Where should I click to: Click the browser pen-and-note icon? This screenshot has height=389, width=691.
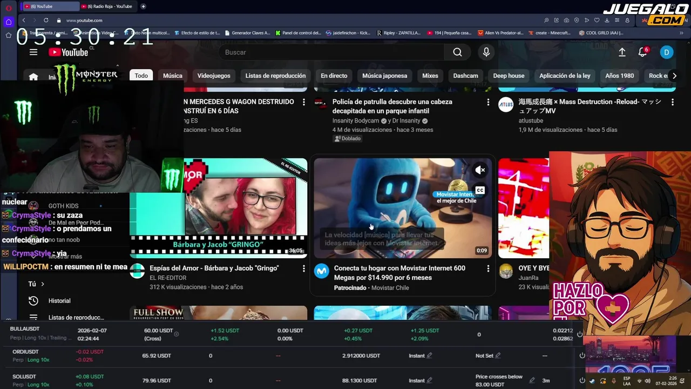(x=556, y=21)
